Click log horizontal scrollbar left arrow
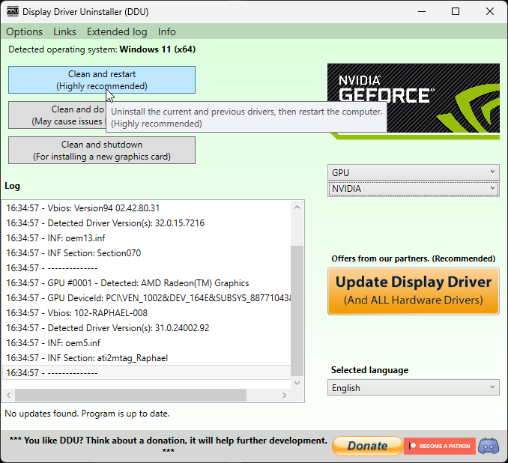Screen dimensions: 508x463 9,395
